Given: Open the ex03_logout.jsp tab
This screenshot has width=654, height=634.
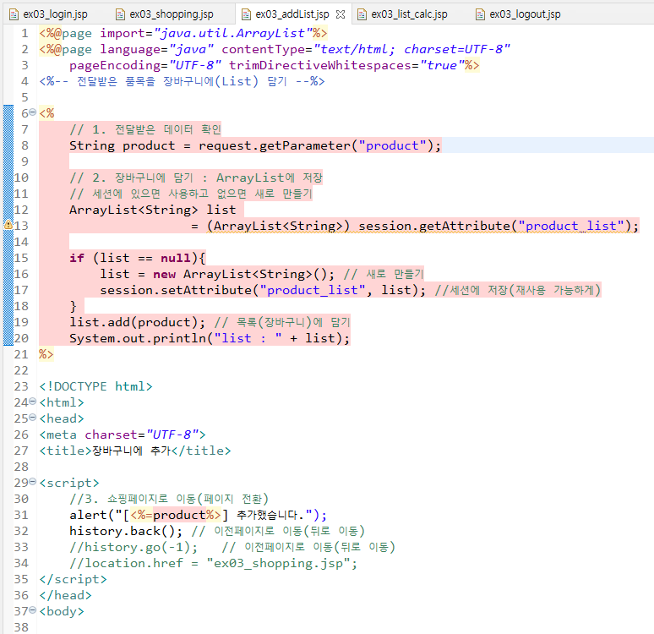Looking at the screenshot, I should (x=525, y=14).
